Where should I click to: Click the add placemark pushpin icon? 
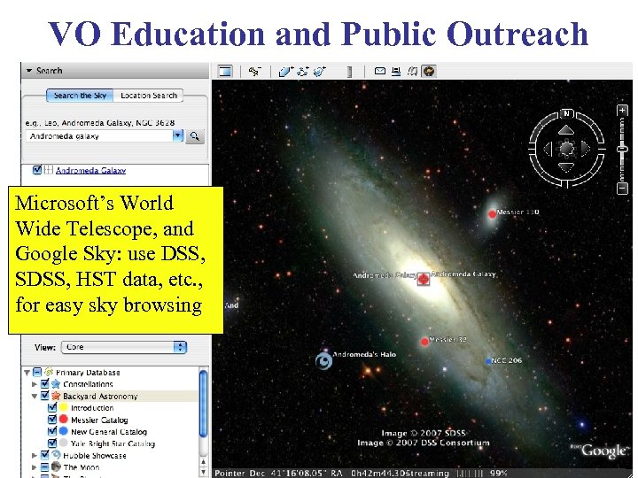(x=255, y=71)
